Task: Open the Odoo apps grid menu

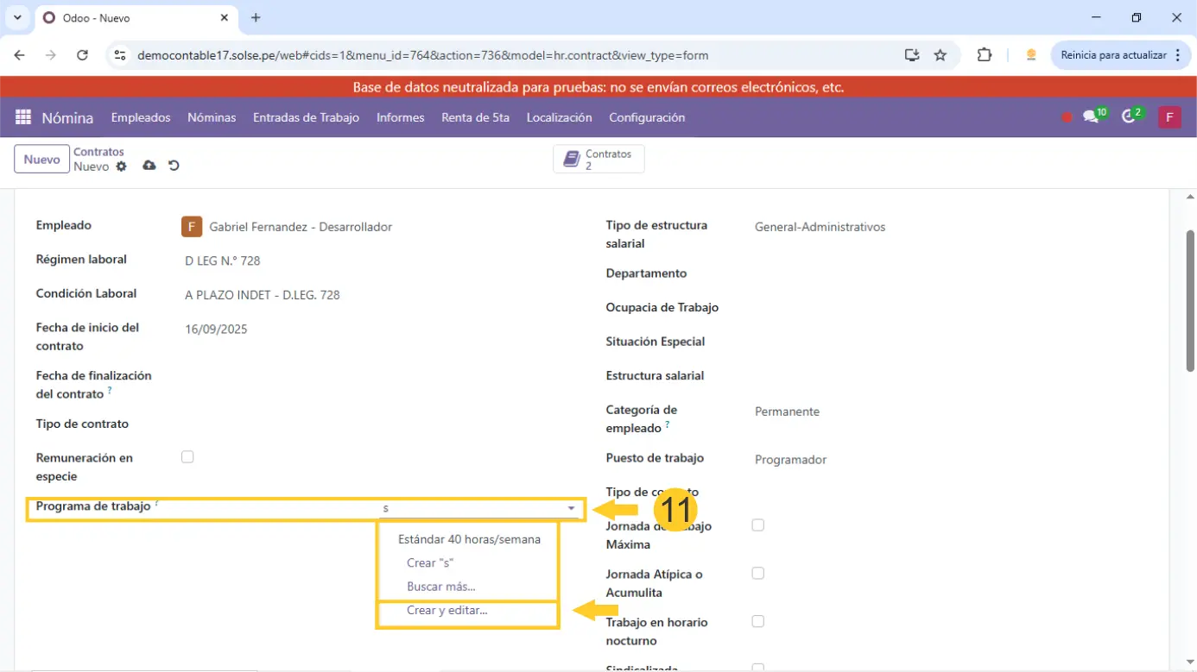Action: point(23,117)
